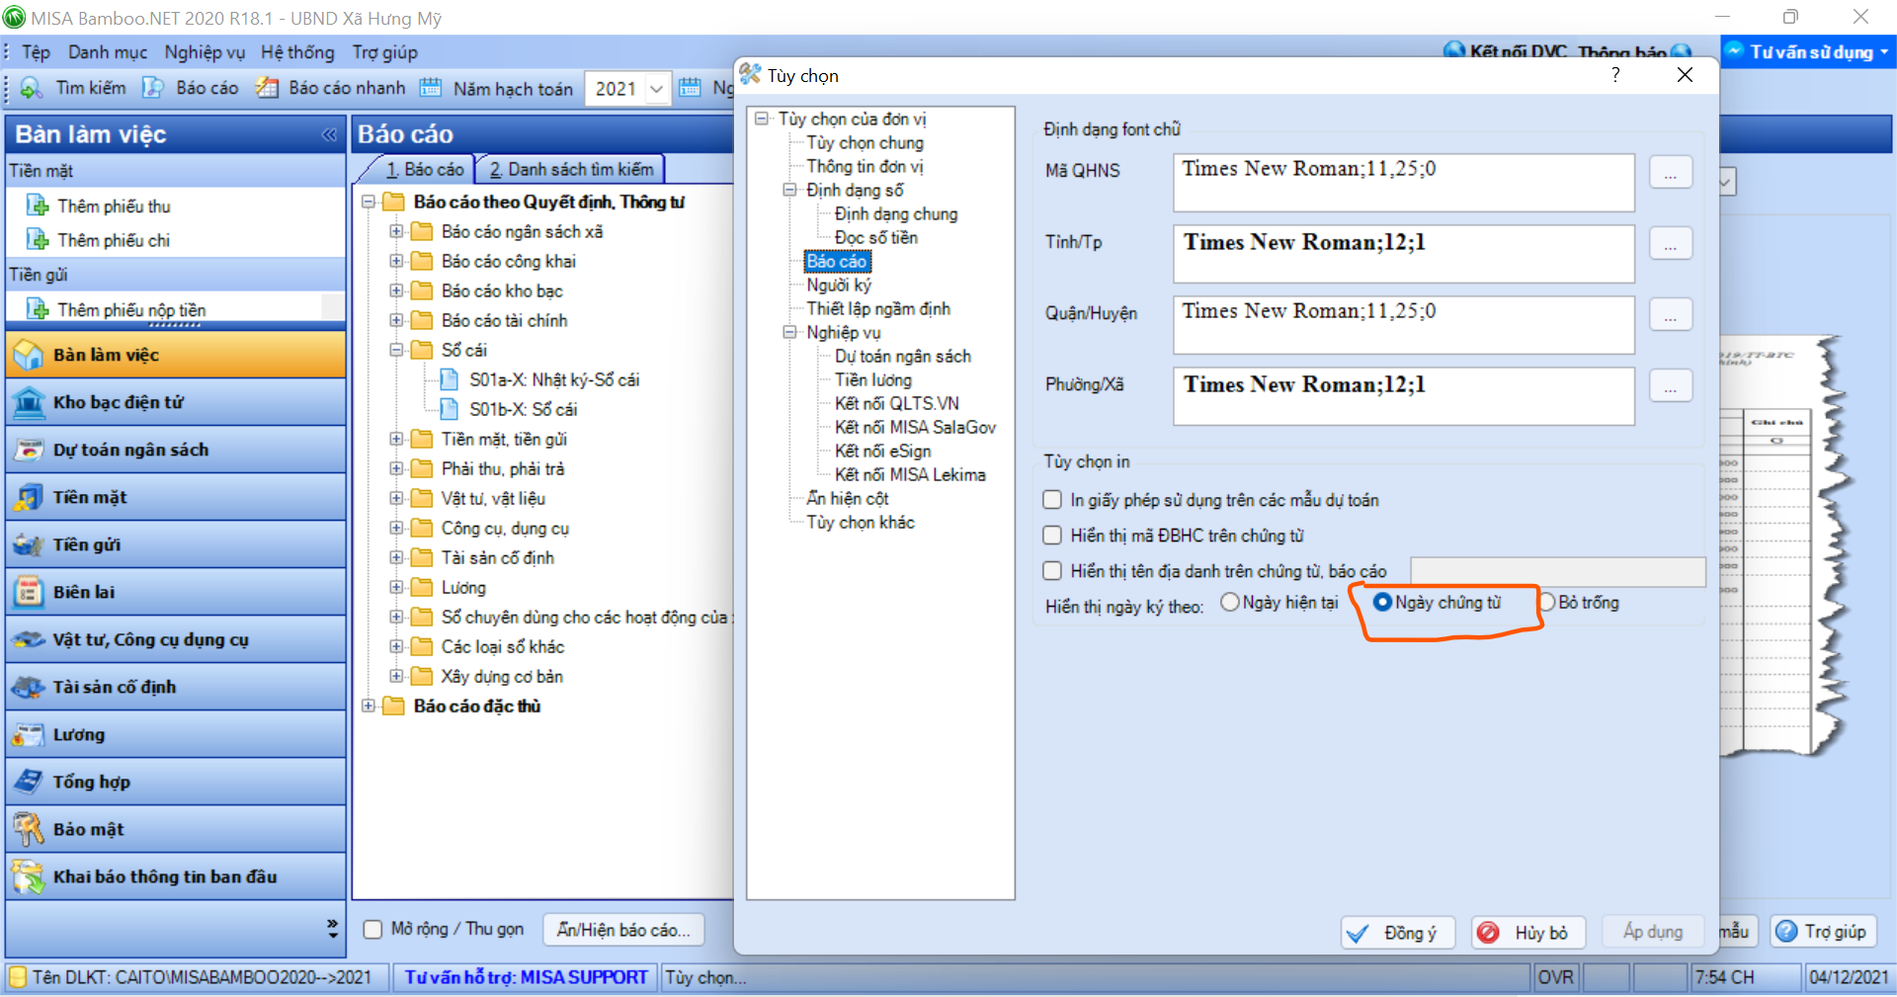1897x997 pixels.
Task: Click Thêm phiếu thu icon
Action: [38, 206]
